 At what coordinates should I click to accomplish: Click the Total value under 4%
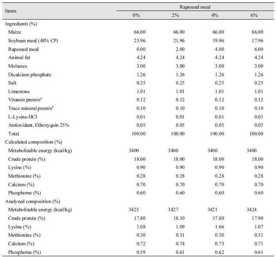click(x=217, y=134)
